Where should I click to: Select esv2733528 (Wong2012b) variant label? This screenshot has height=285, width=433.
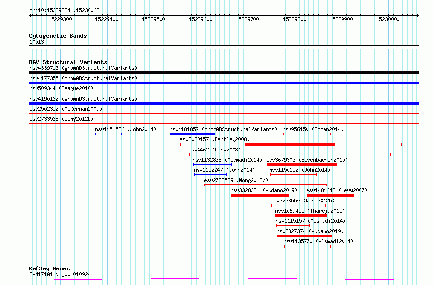click(61, 119)
